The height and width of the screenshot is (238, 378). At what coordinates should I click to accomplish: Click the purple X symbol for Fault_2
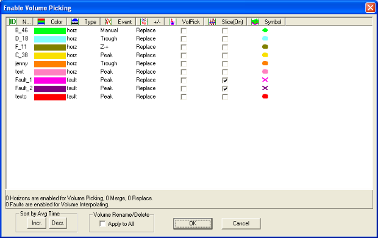click(265, 88)
